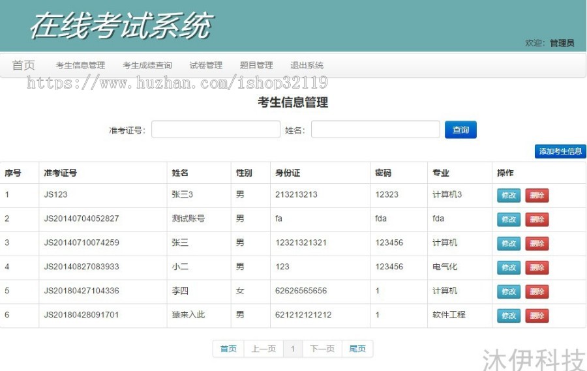The image size is (587, 371).
Task: Focus the 准考证号 search input field
Action: (216, 130)
